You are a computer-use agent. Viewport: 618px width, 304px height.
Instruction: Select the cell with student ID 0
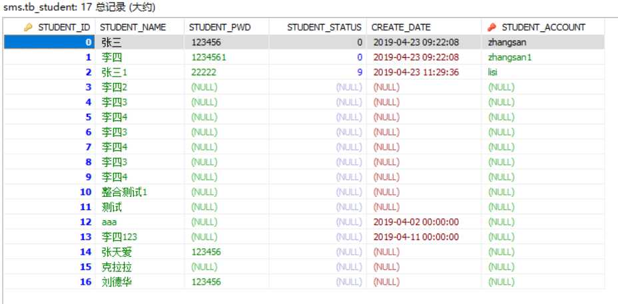50,42
